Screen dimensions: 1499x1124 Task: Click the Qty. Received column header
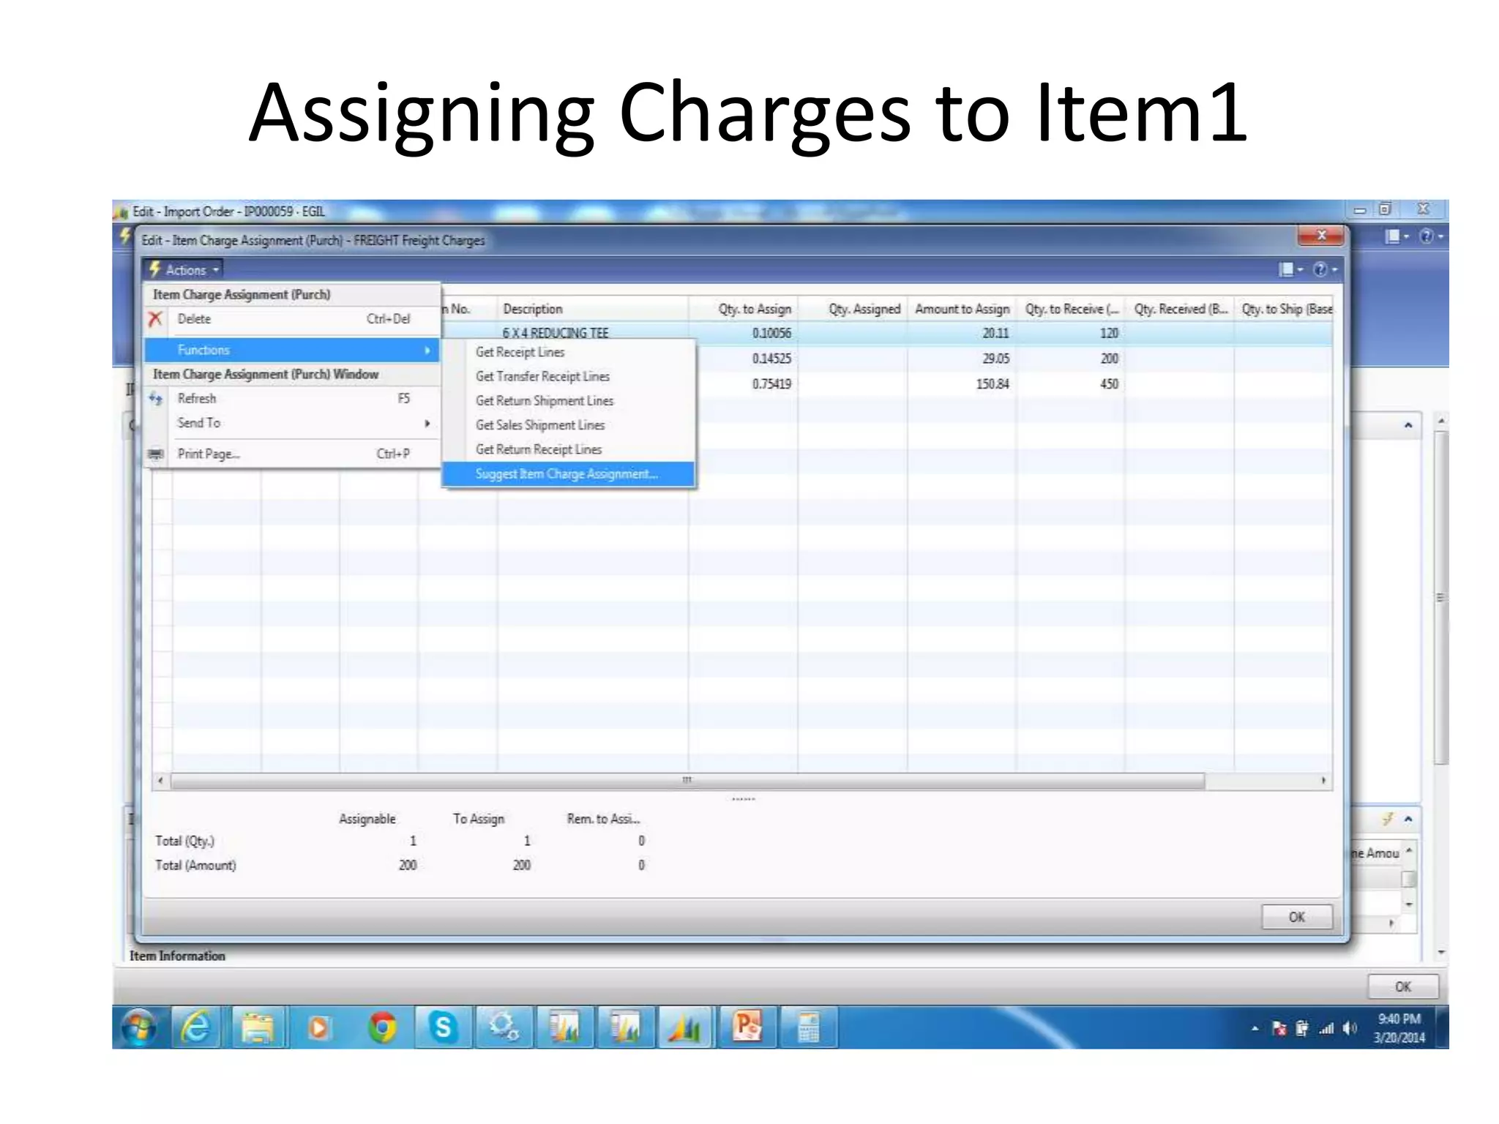pos(1179,309)
